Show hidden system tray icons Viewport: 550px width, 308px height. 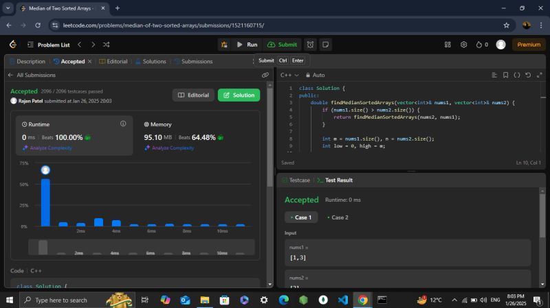pyautogui.click(x=454, y=300)
